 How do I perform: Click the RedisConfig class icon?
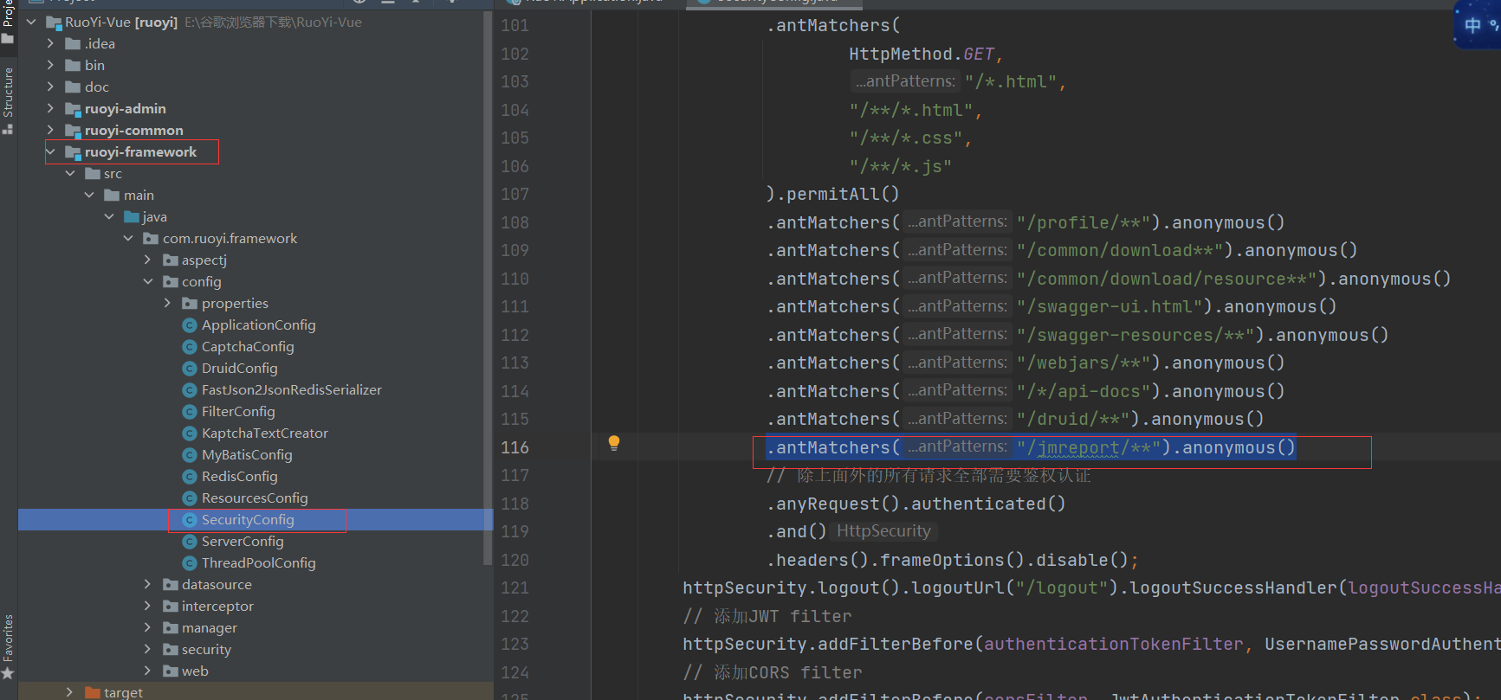(190, 477)
